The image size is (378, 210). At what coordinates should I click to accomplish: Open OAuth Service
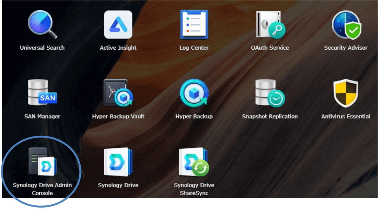tap(270, 24)
